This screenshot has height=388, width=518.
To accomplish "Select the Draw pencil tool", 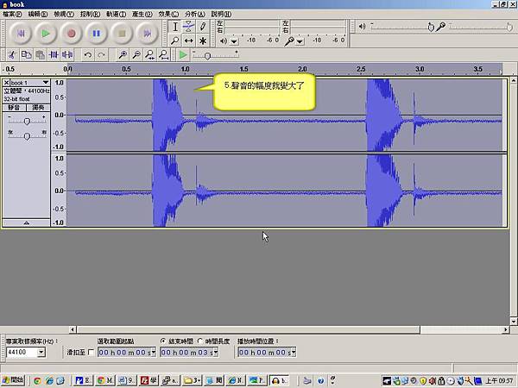I will click(203, 26).
